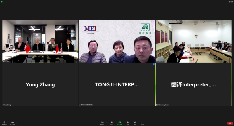Screen dimensions: 234x126
Task: Open the Apps icon in the toolbar
Action: pos(142,123)
